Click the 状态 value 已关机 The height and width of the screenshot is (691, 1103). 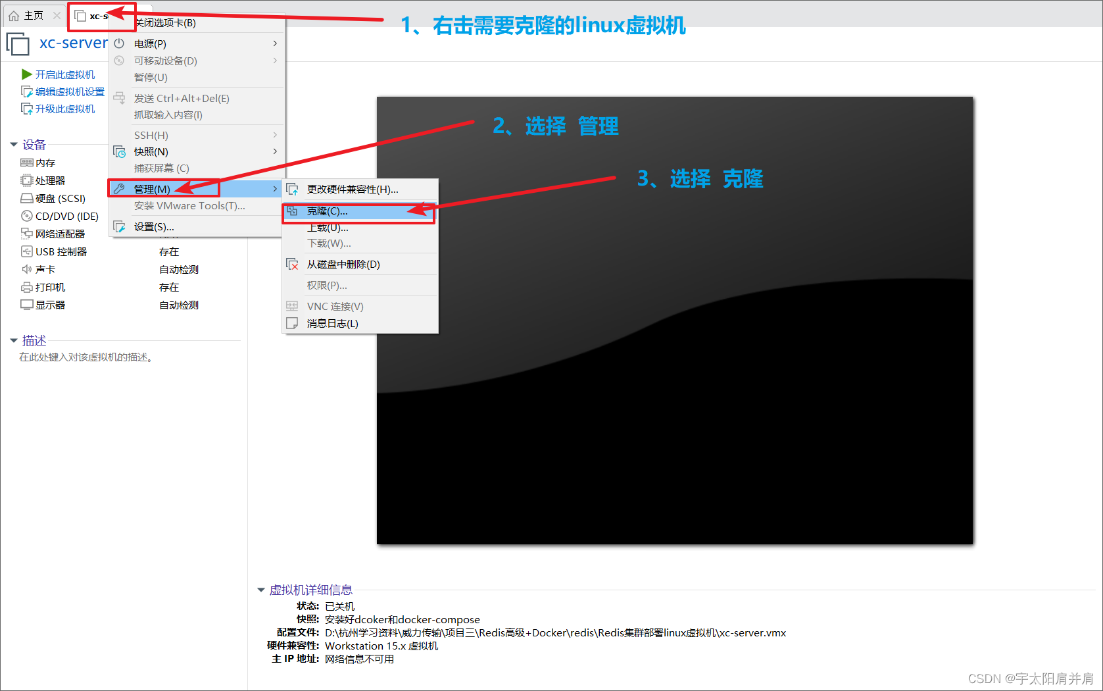[339, 607]
